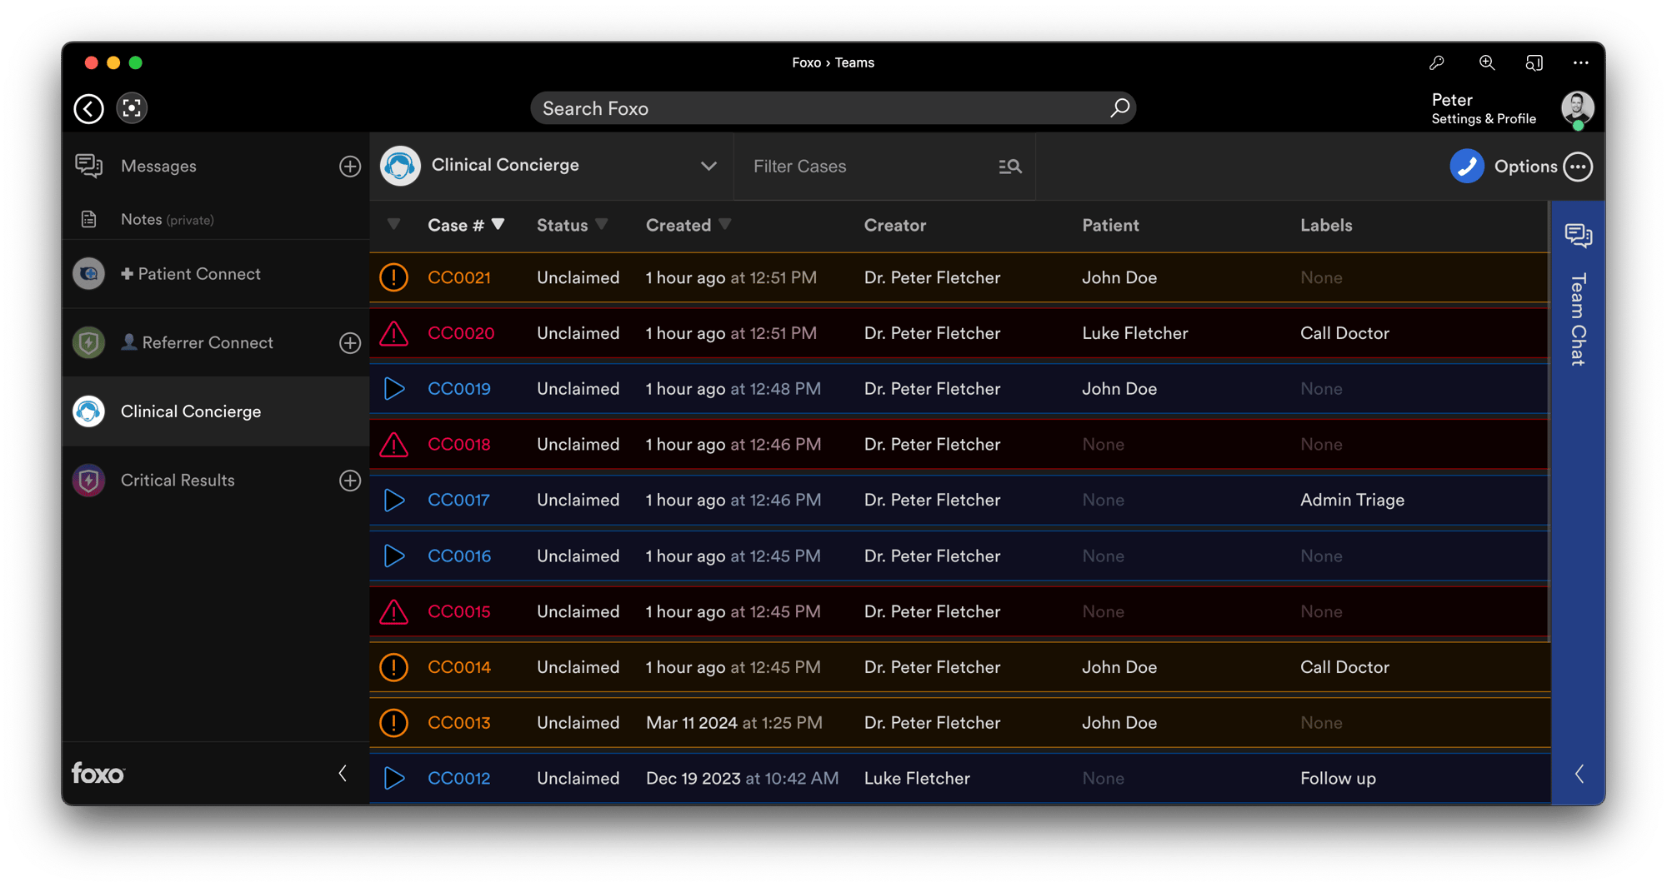Open the vertical Team Chat label

tap(1578, 319)
